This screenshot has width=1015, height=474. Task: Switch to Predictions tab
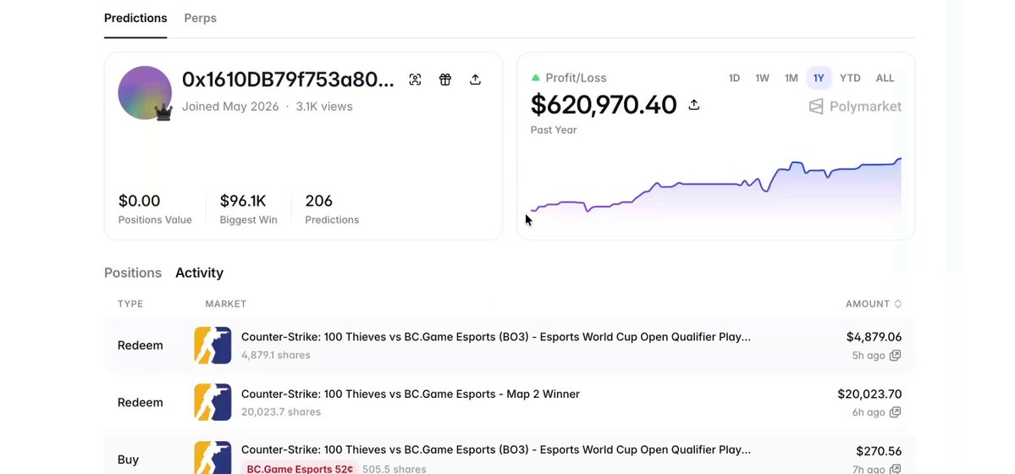point(135,18)
